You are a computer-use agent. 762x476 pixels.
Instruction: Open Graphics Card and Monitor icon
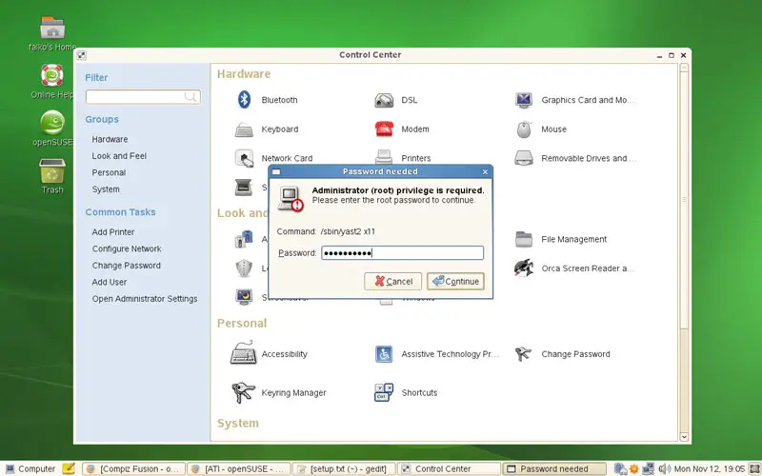click(524, 100)
